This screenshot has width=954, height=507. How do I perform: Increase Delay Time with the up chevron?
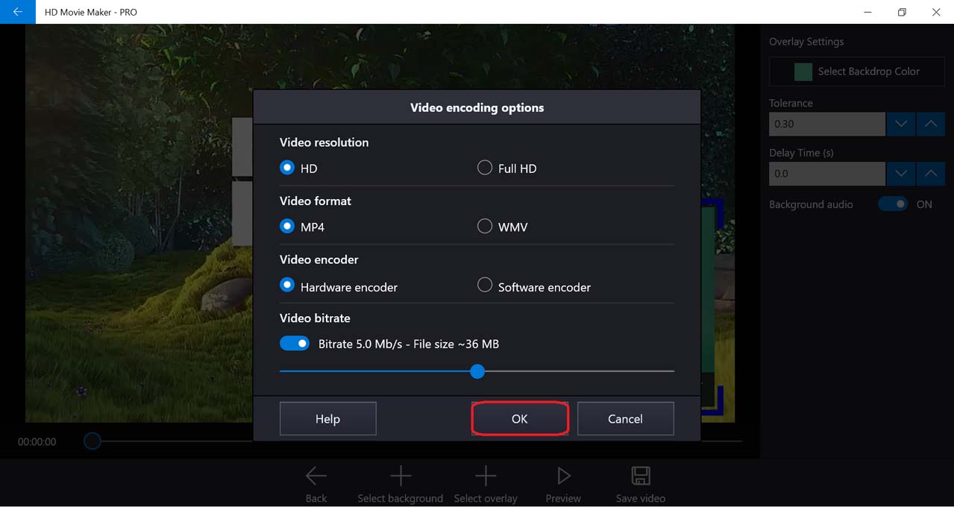click(930, 174)
